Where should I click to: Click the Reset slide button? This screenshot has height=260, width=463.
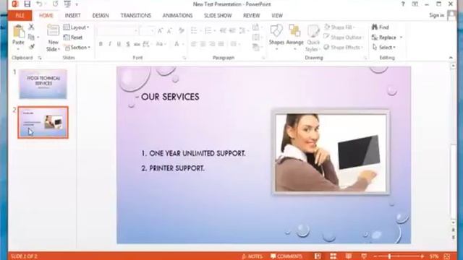[73, 38]
